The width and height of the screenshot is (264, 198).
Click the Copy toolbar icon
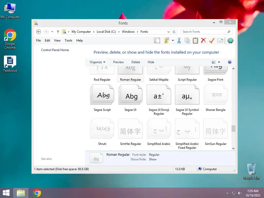(x=187, y=40)
